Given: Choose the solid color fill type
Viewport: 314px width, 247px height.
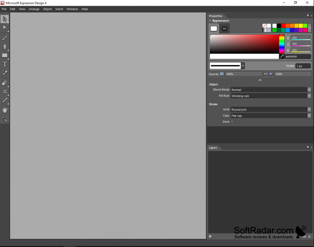Looking at the screenshot, I should (x=269, y=26).
